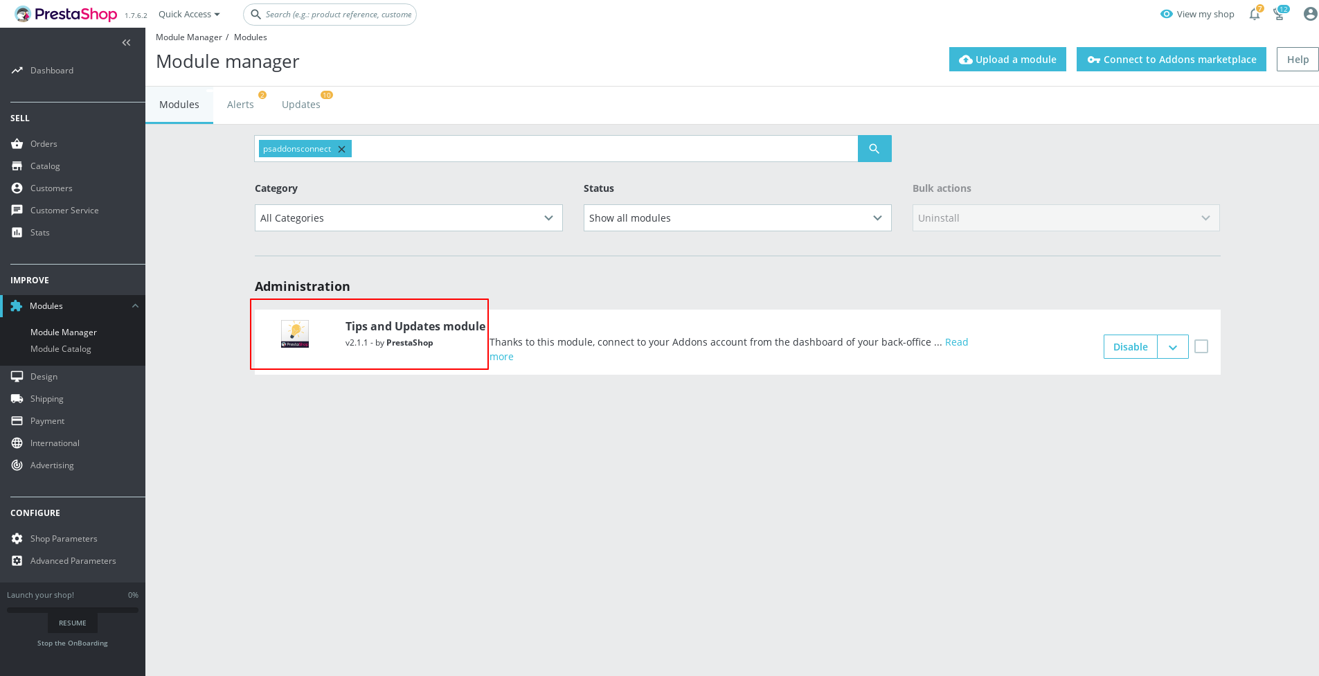The width and height of the screenshot is (1319, 676).
Task: Click the Customer Service chat icon
Action: pyautogui.click(x=17, y=211)
